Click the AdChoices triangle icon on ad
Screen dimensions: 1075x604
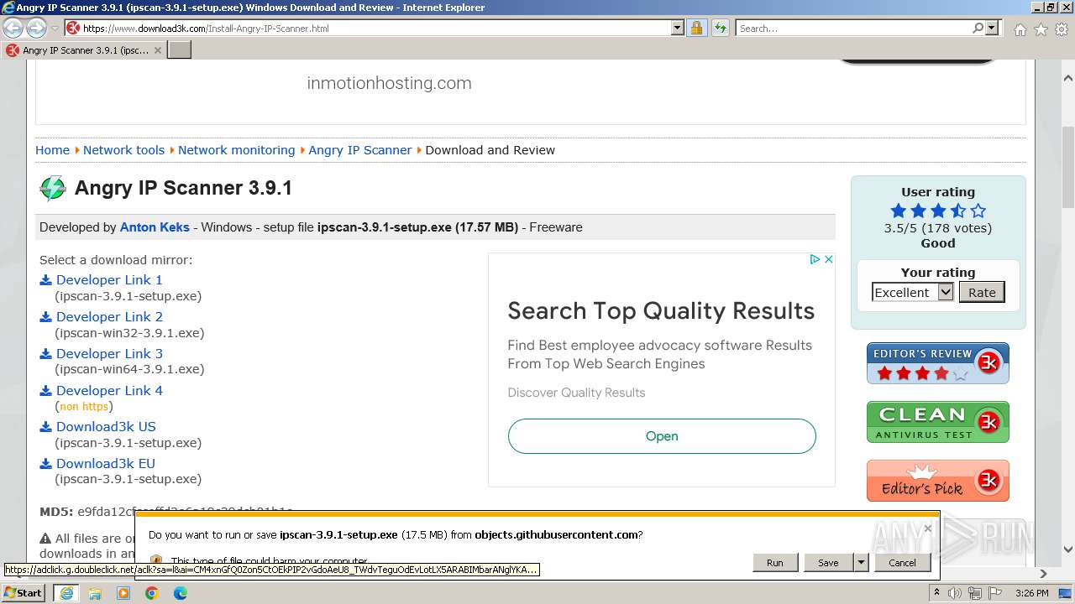tap(815, 259)
